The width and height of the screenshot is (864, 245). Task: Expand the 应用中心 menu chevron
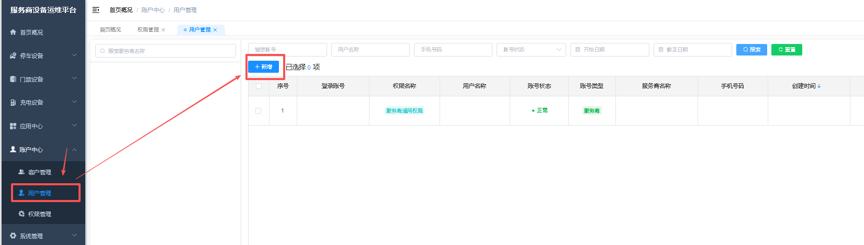click(x=74, y=126)
